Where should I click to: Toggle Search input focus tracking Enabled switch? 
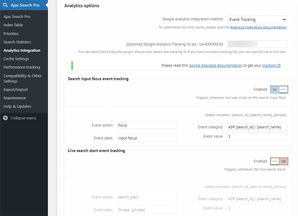click(279, 89)
